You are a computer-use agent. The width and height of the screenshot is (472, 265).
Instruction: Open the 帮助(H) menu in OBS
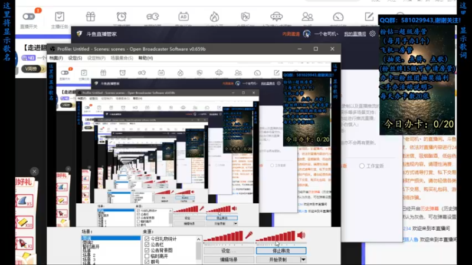[x=146, y=58]
